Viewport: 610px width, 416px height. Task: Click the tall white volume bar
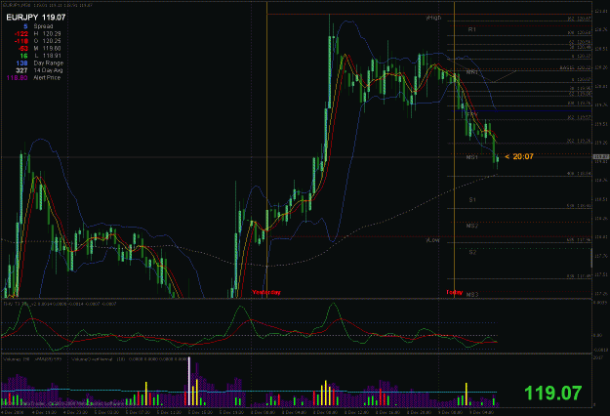pos(189,381)
